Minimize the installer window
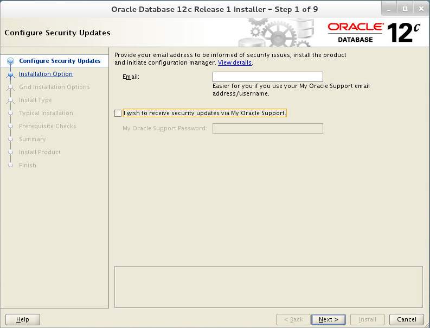 389,9
